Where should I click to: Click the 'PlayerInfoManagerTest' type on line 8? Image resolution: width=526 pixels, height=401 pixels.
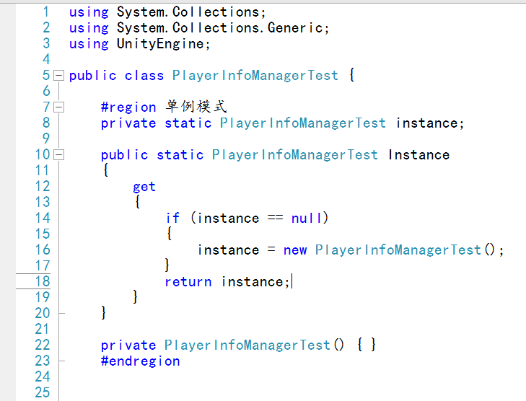[303, 123]
